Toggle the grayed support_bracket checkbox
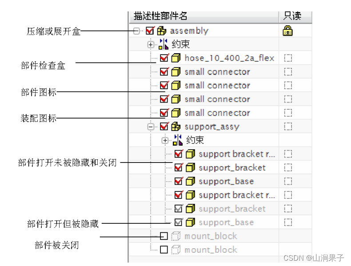This screenshot has width=351, height=266. pyautogui.click(x=179, y=209)
